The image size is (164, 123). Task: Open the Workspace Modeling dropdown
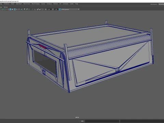click(x=161, y=4)
